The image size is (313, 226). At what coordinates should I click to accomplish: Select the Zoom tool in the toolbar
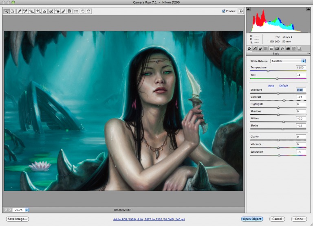pyautogui.click(x=7, y=11)
